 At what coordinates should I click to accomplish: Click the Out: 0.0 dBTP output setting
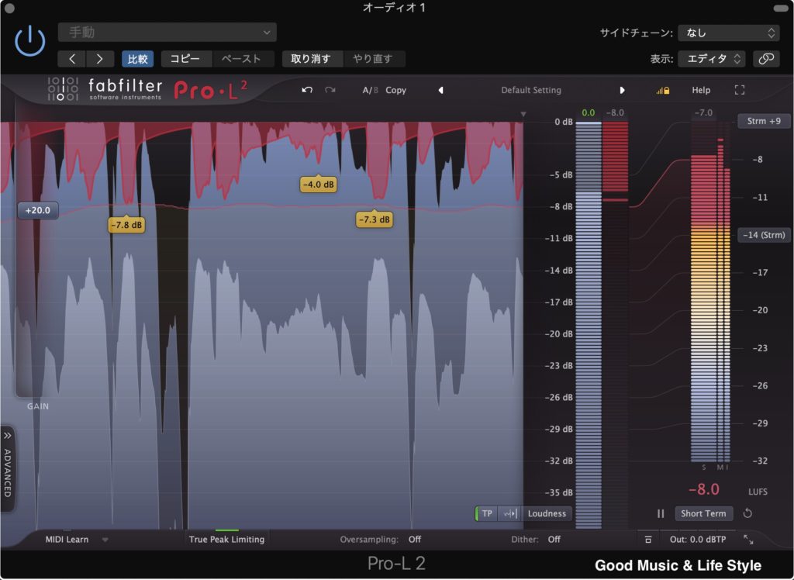click(698, 540)
